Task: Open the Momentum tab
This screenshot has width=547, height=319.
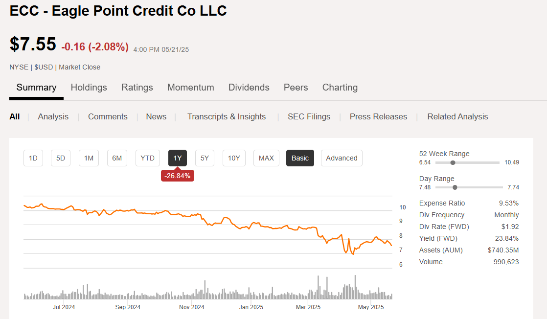Action: pyautogui.click(x=190, y=88)
